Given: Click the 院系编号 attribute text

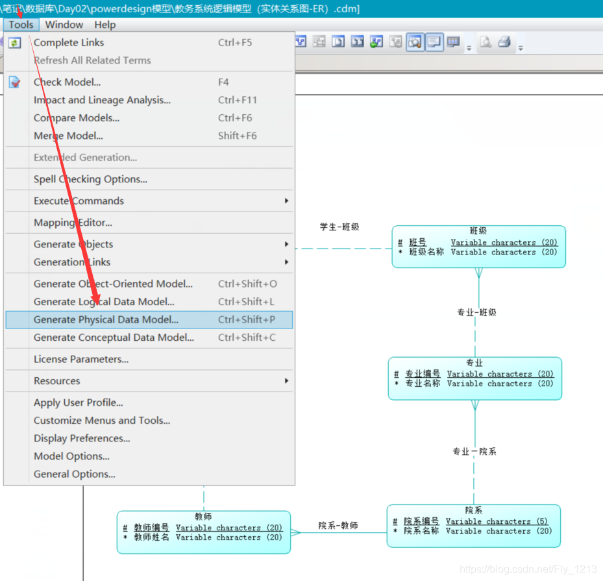Looking at the screenshot, I should pos(421,521).
